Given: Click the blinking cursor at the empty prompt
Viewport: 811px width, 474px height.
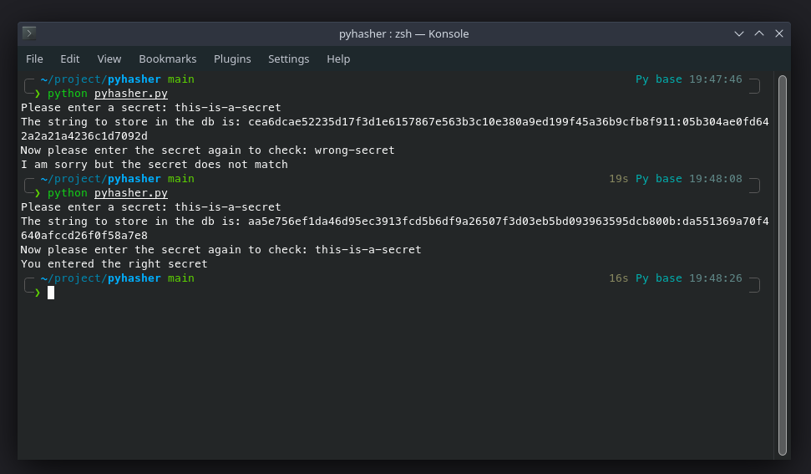Looking at the screenshot, I should coord(51,293).
